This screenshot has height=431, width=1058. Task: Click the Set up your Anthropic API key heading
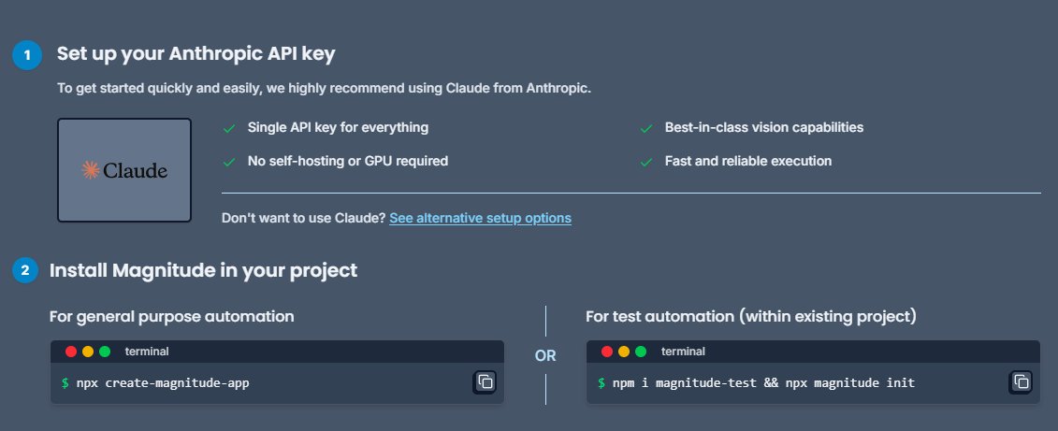click(x=196, y=53)
